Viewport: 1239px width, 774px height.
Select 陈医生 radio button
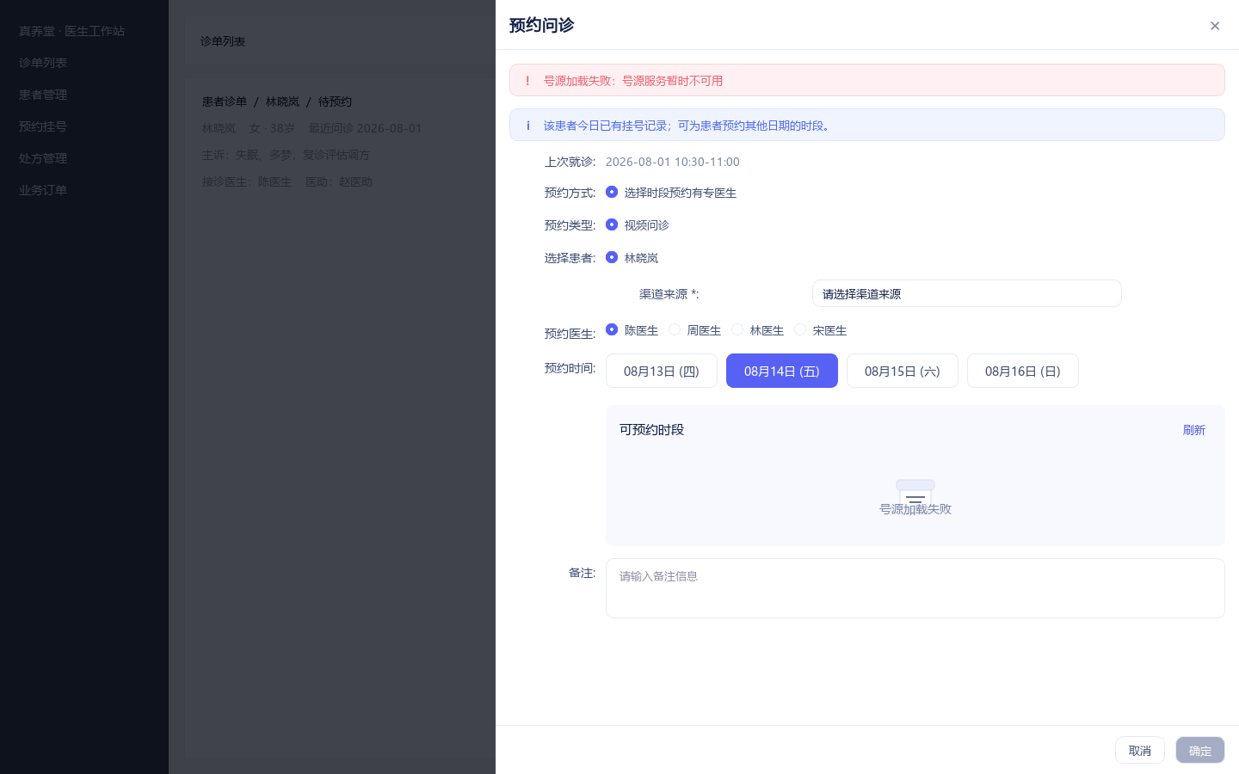612,329
